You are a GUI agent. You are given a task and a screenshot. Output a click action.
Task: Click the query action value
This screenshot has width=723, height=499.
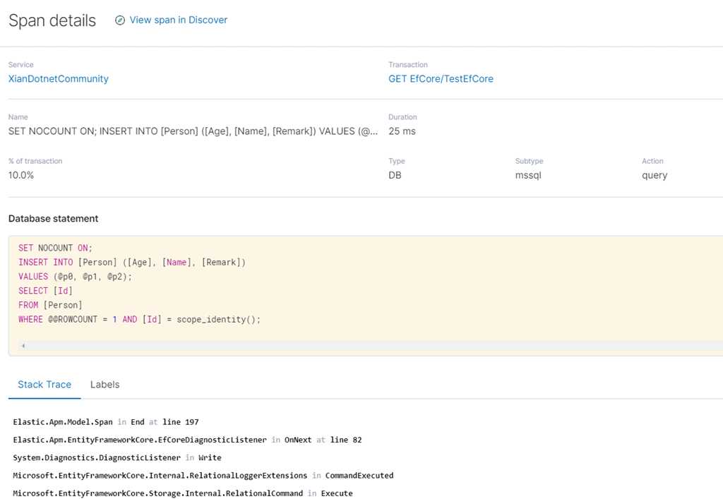pyautogui.click(x=655, y=175)
